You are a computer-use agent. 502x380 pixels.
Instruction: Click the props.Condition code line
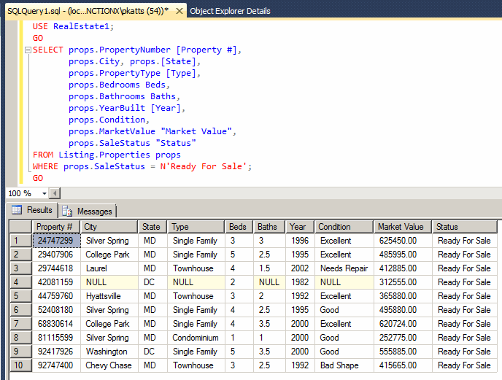click(109, 120)
